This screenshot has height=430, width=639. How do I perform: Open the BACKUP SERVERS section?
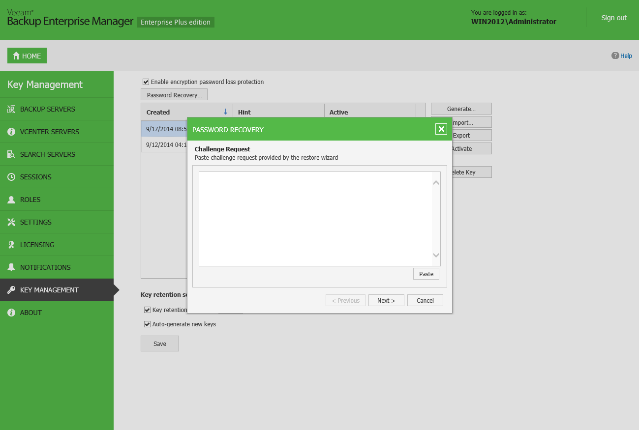[x=57, y=109]
